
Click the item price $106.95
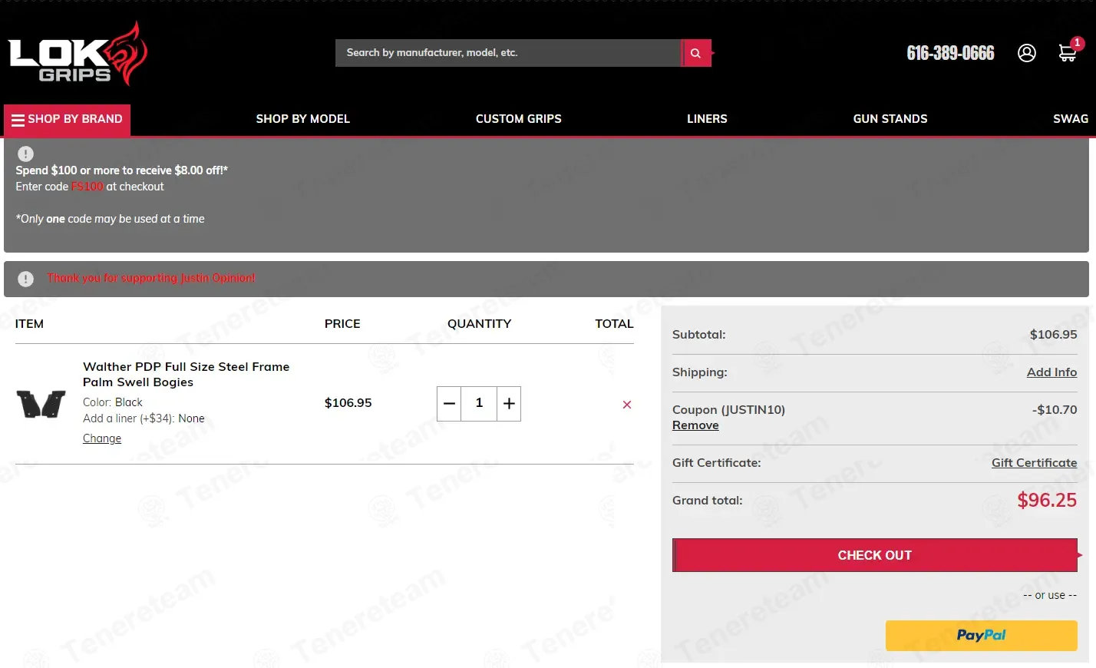click(x=348, y=403)
